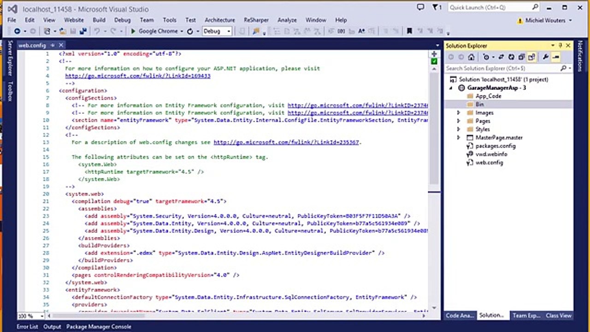Close the web.config tab

point(60,45)
